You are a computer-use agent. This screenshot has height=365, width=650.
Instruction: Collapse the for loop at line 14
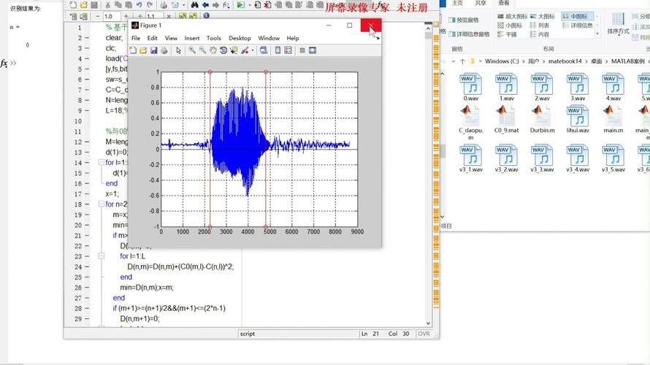click(x=101, y=162)
